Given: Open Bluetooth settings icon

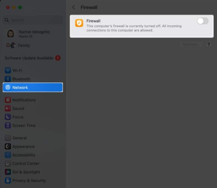Looking at the screenshot, I should pos(8,79).
